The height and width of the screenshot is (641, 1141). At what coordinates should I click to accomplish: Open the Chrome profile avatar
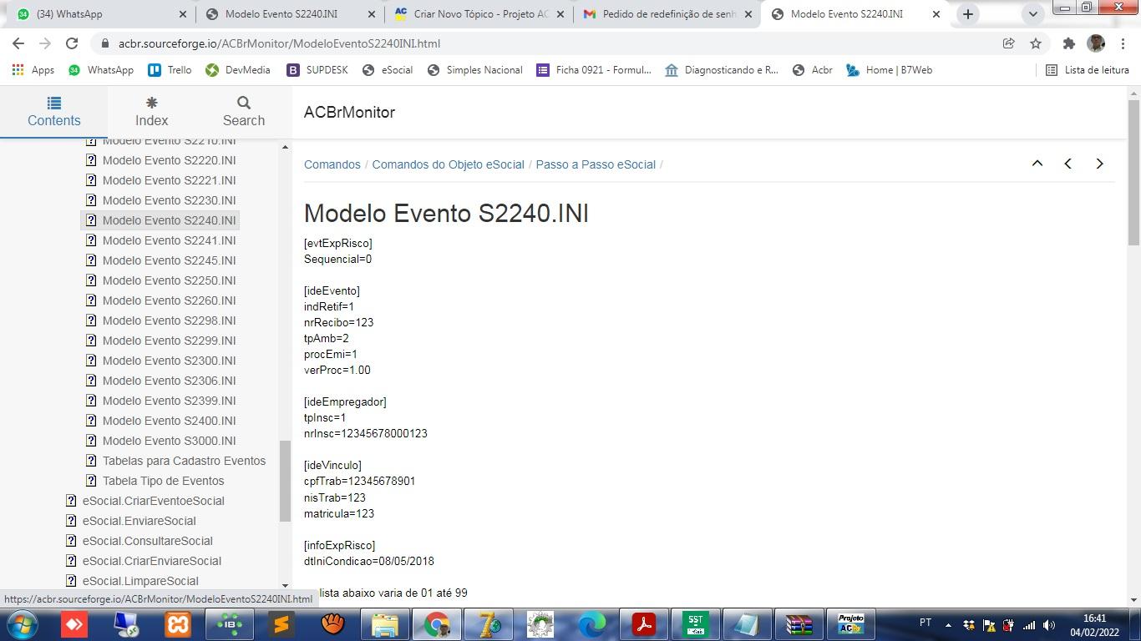(1096, 43)
